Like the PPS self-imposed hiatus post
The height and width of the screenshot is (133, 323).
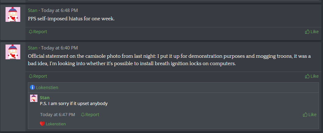[312, 32]
